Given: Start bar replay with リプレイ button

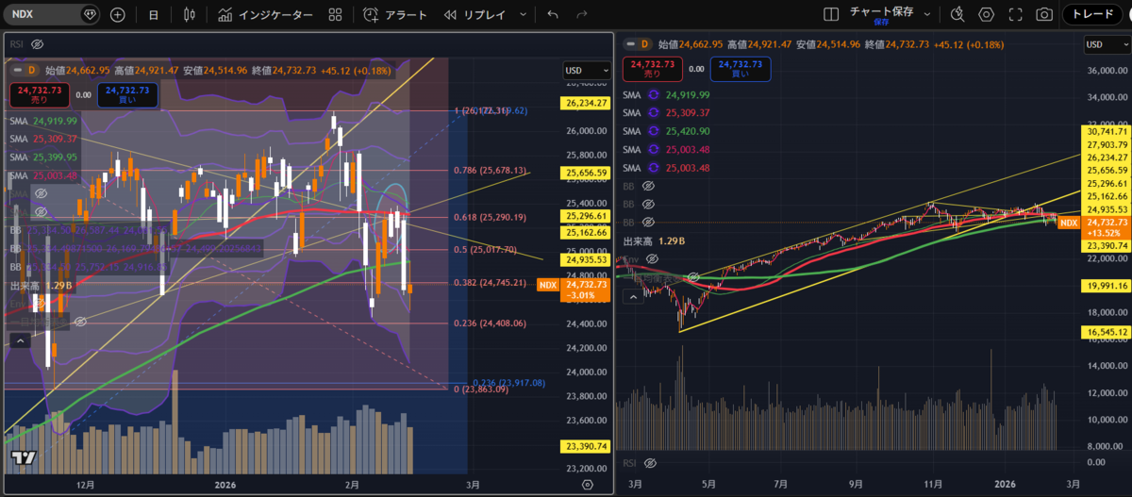Looking at the screenshot, I should click(x=476, y=15).
